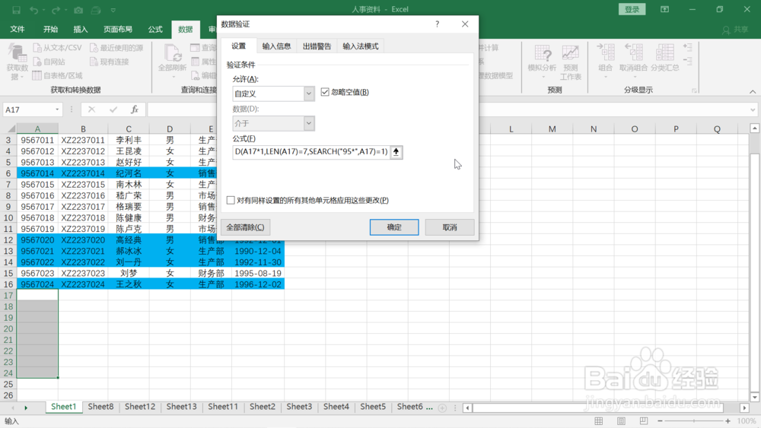Open Ribbon display options button
This screenshot has width=761, height=428.
coord(664,10)
